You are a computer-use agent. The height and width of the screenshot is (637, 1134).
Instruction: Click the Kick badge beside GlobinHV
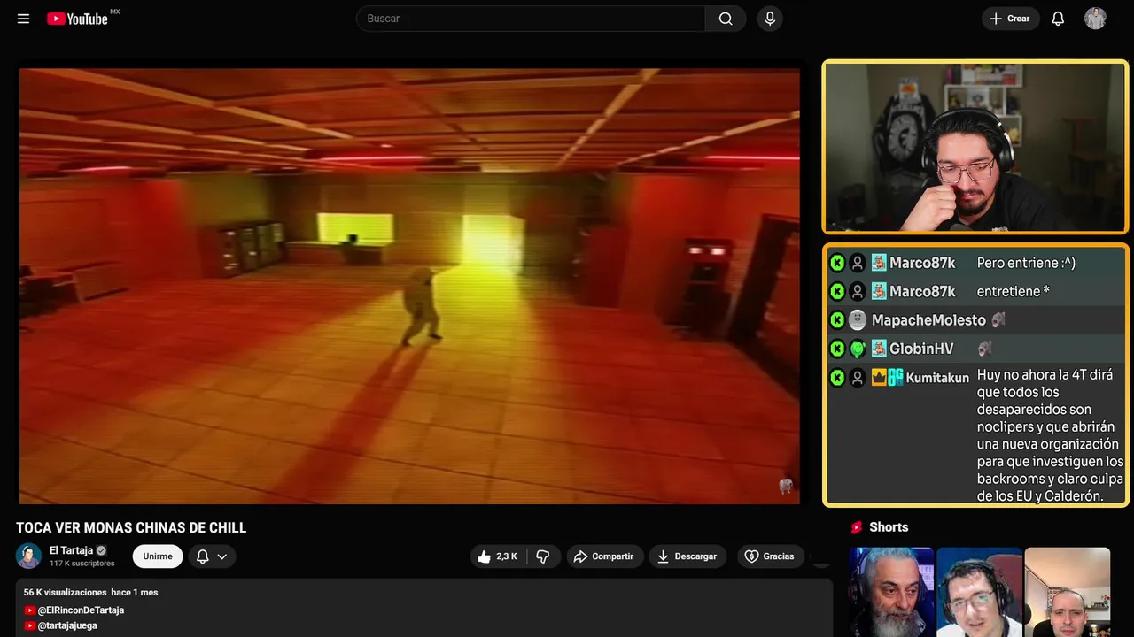837,349
